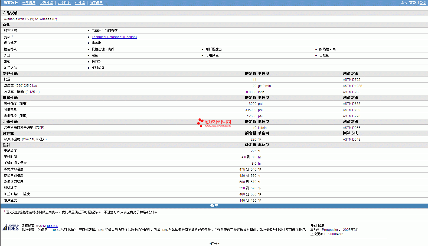Image resolution: width=428 pixels, height=246 pixels.
Task: Switch to the 物理性能 tab
Action: pyautogui.click(x=46, y=3)
